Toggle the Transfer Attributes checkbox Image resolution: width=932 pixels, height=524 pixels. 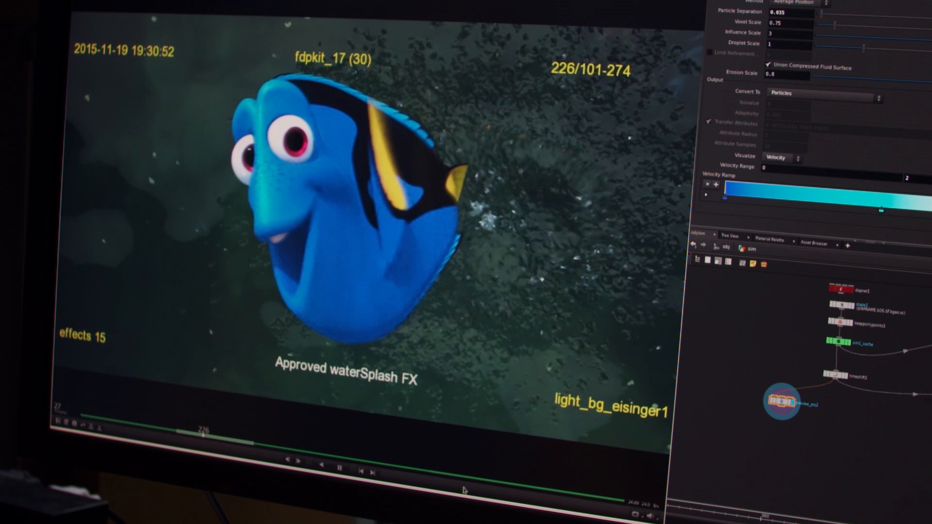pyautogui.click(x=709, y=121)
